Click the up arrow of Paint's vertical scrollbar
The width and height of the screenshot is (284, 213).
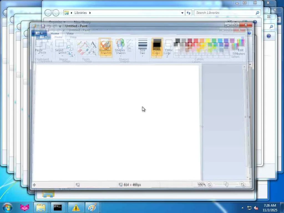pos(250,65)
